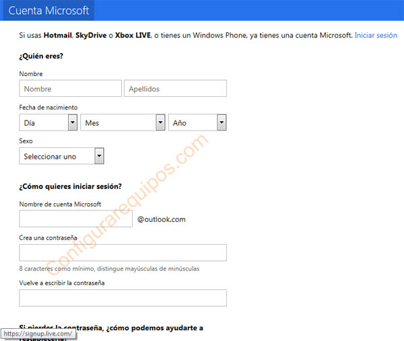Click the ¿Quién eres? heading
This screenshot has width=404, height=341.
coord(41,56)
